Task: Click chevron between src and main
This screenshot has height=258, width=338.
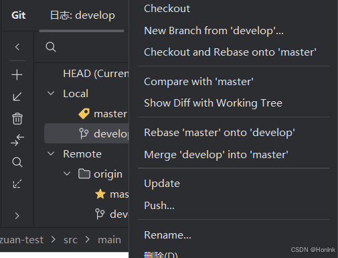Action: [x=88, y=239]
